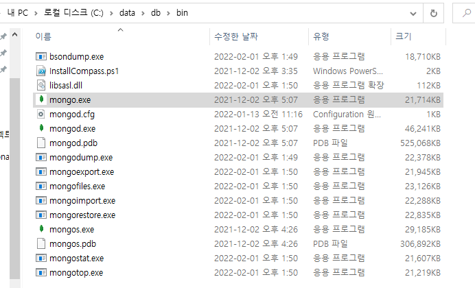475x288 pixels.
Task: Click the mongod.cfg gear configuration icon
Action: click(x=41, y=115)
